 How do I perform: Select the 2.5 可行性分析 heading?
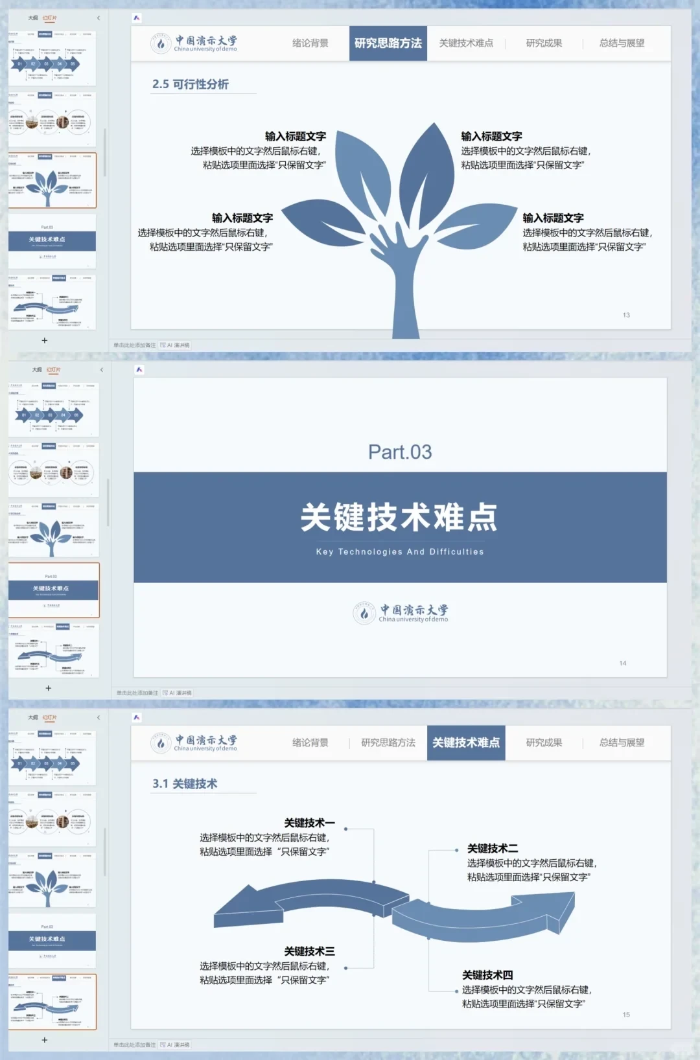point(191,84)
